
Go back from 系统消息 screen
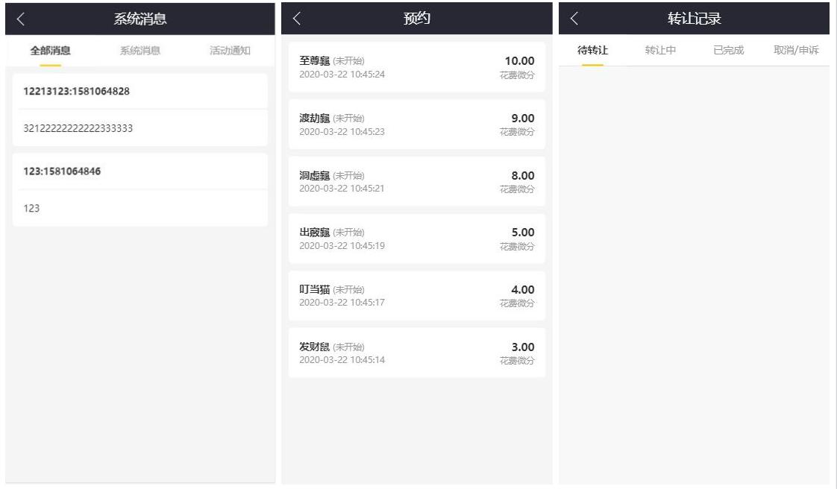click(21, 19)
